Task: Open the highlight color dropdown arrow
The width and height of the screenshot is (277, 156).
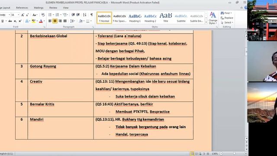Action: (37, 21)
